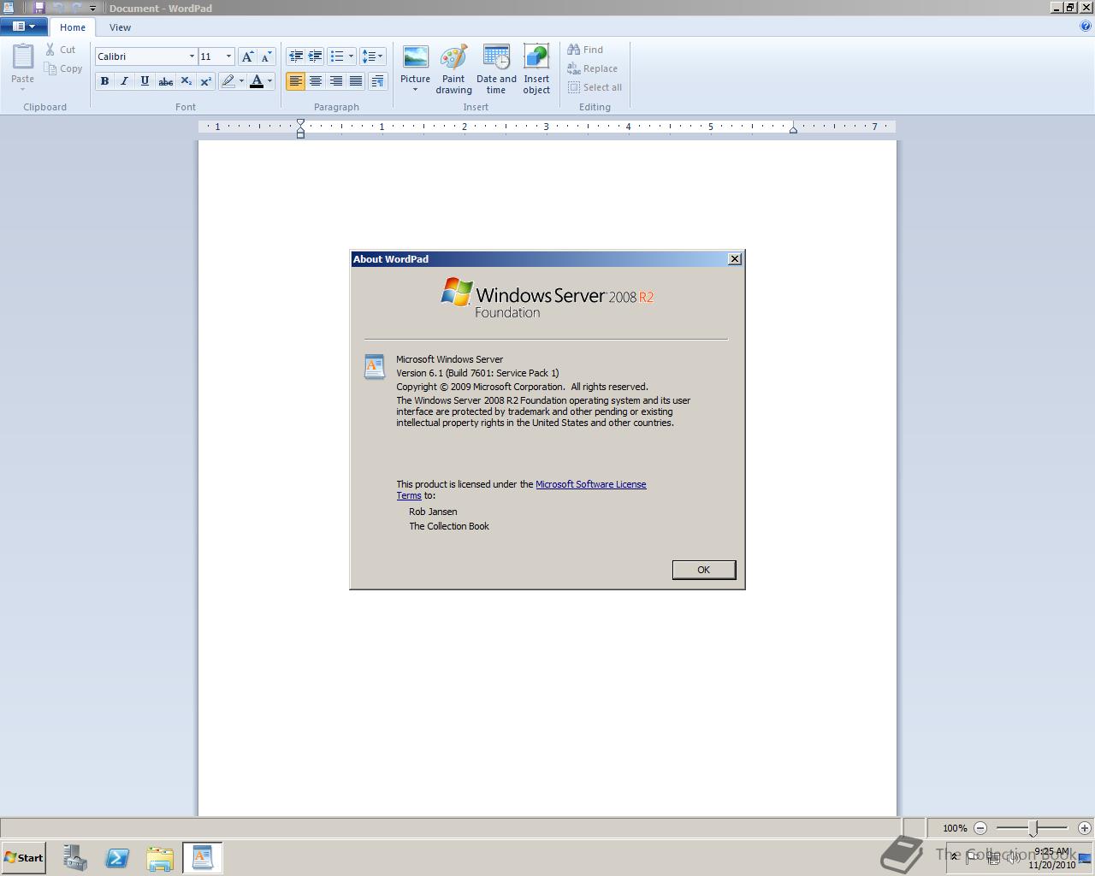The height and width of the screenshot is (876, 1095).
Task: Open the volume speaker tray icon
Action: (x=1012, y=858)
